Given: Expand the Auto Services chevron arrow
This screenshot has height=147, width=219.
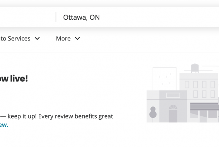Looking at the screenshot, I should (37, 38).
